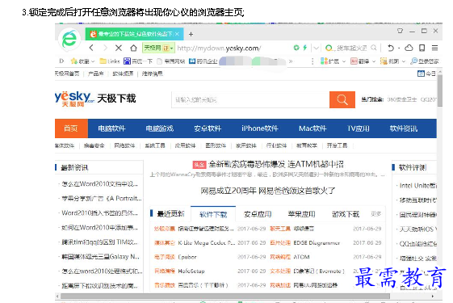Switch to the 苹果应用 tab
This screenshot has height=303, width=453.
click(301, 214)
